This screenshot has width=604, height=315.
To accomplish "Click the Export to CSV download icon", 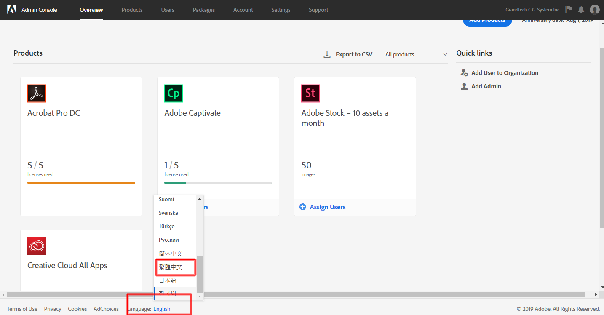I will [327, 54].
